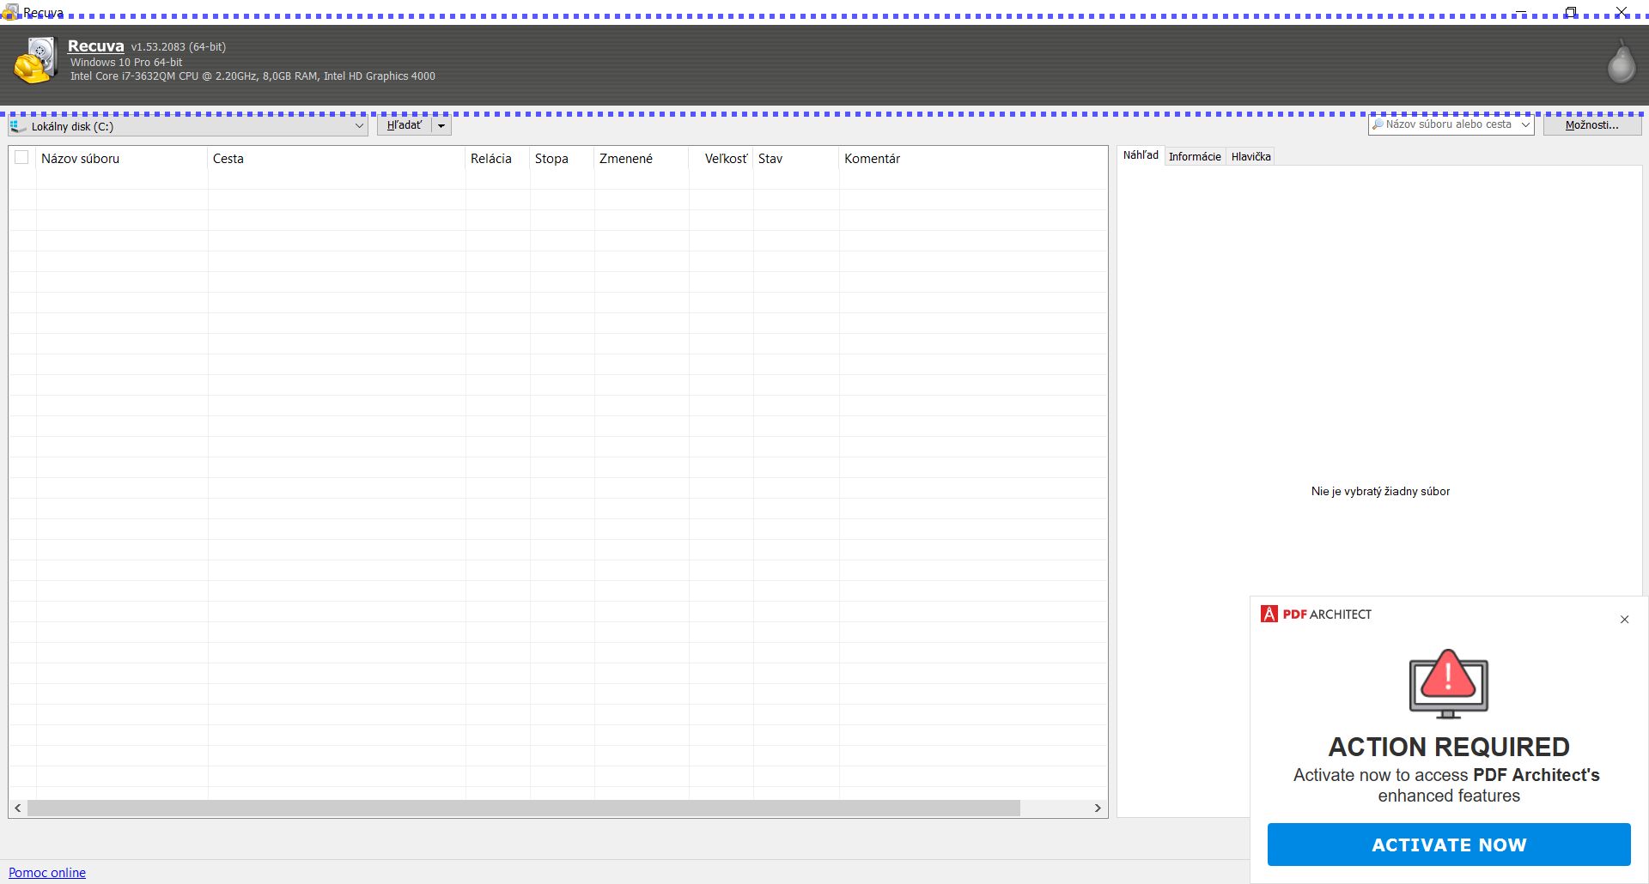Close the PDF Architect popup
1649x884 pixels.
click(x=1624, y=619)
